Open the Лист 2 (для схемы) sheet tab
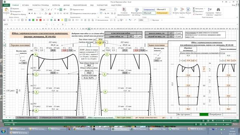This screenshot has width=240, height=135. (124, 117)
